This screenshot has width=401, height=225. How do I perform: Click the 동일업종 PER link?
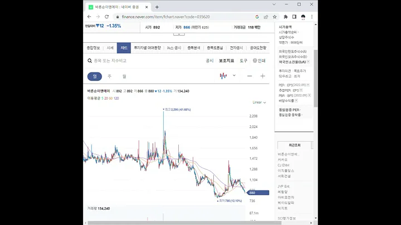(290, 110)
